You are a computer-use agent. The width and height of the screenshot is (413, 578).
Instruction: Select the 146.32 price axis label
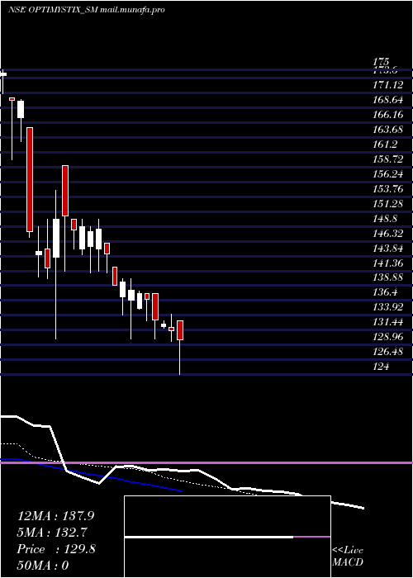pyautogui.click(x=387, y=234)
